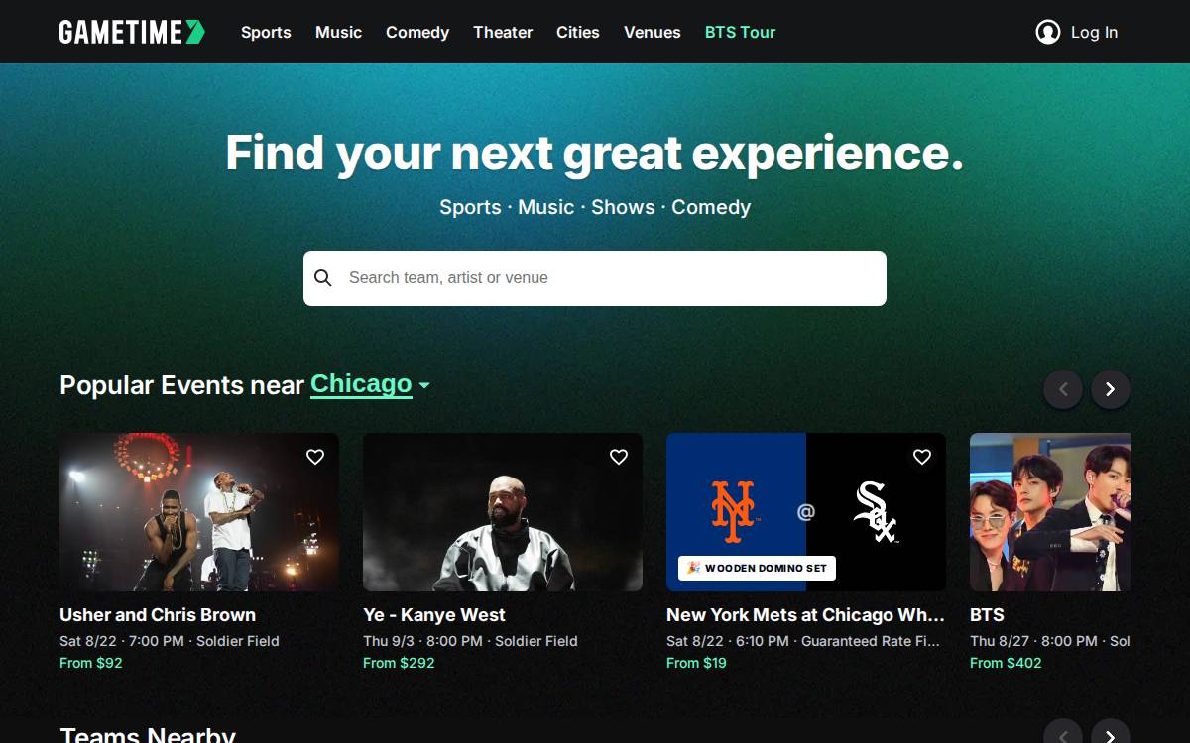
Task: Open the Venues menu
Action: (653, 32)
